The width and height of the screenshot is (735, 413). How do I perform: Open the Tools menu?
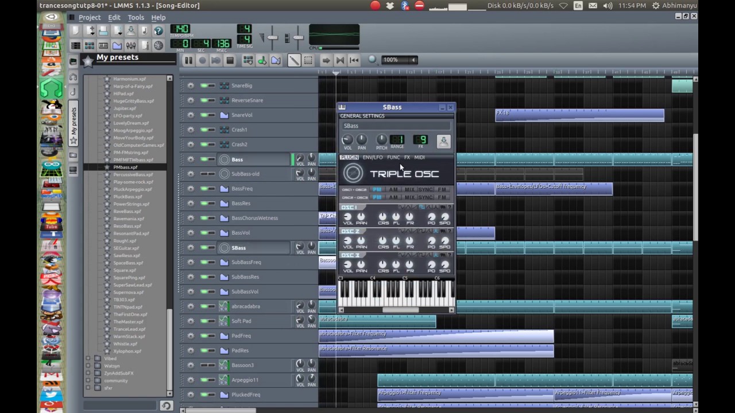136,18
